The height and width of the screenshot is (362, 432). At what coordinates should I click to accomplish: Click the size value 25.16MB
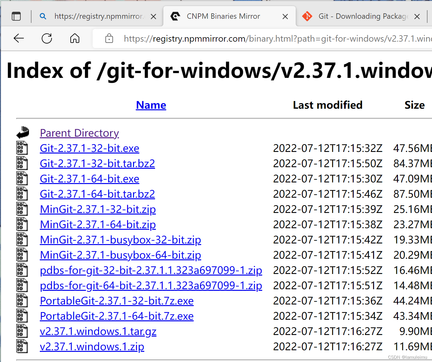pos(413,209)
